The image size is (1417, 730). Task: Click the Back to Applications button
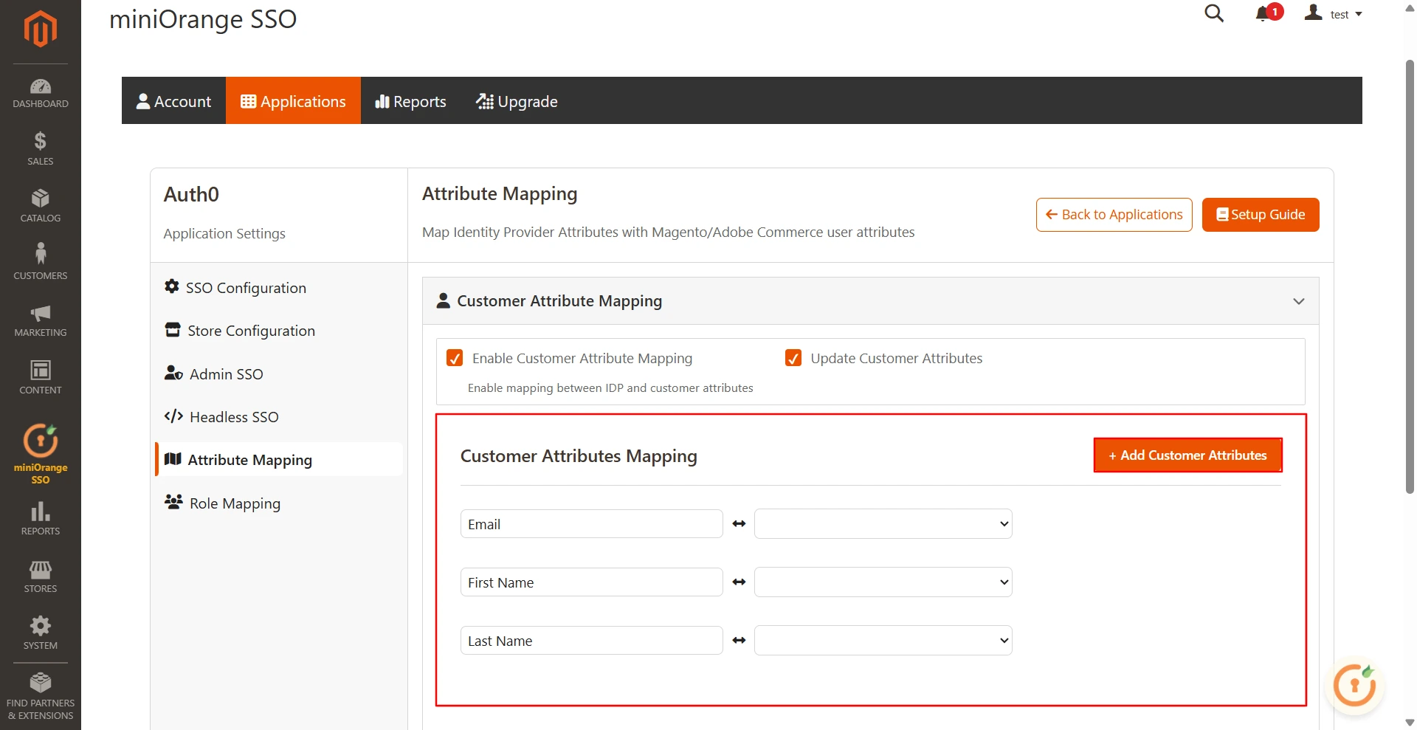pos(1114,214)
